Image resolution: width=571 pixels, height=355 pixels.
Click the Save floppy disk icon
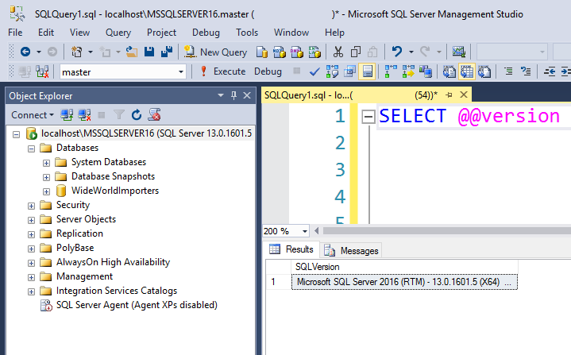point(149,52)
